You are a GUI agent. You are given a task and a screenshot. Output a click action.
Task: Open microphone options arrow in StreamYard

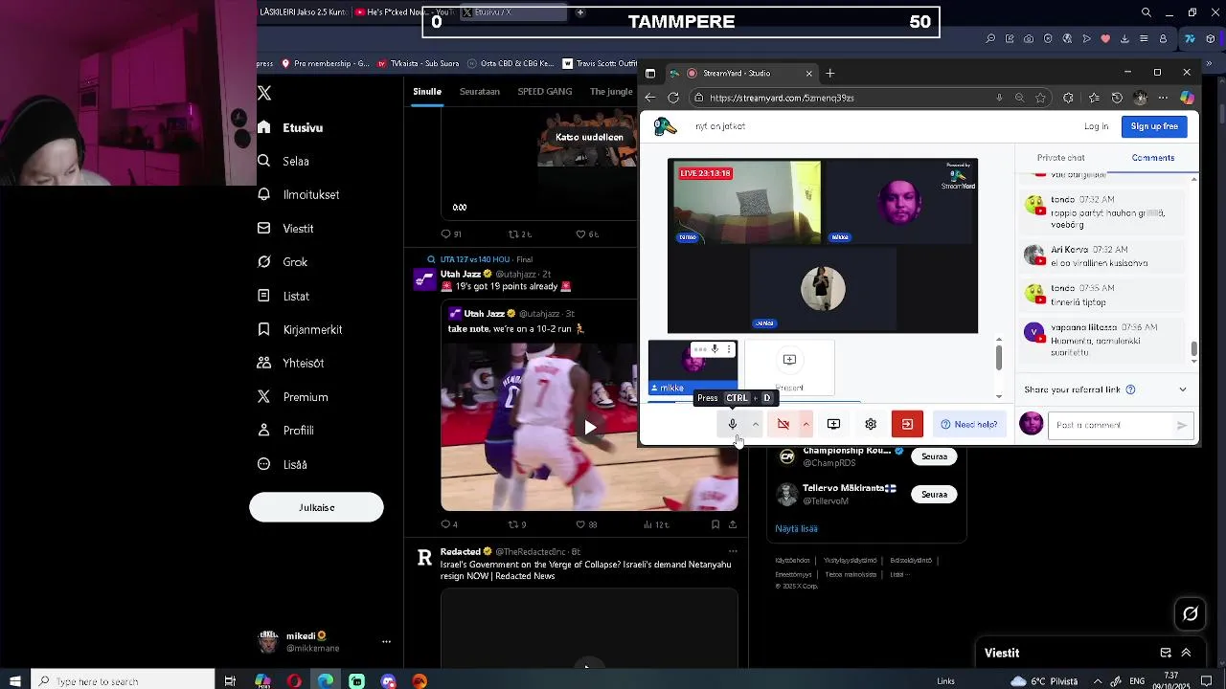pyautogui.click(x=756, y=424)
